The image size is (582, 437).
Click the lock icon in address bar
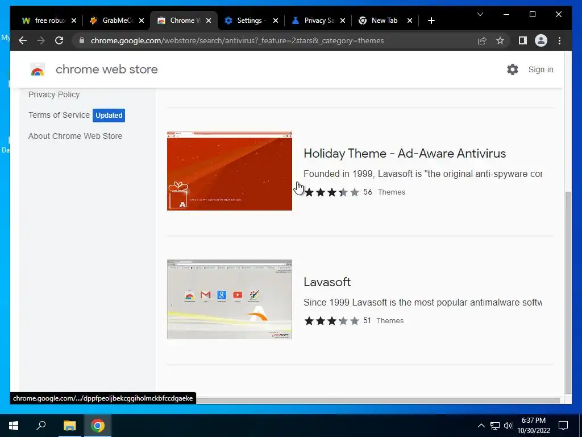tap(82, 40)
